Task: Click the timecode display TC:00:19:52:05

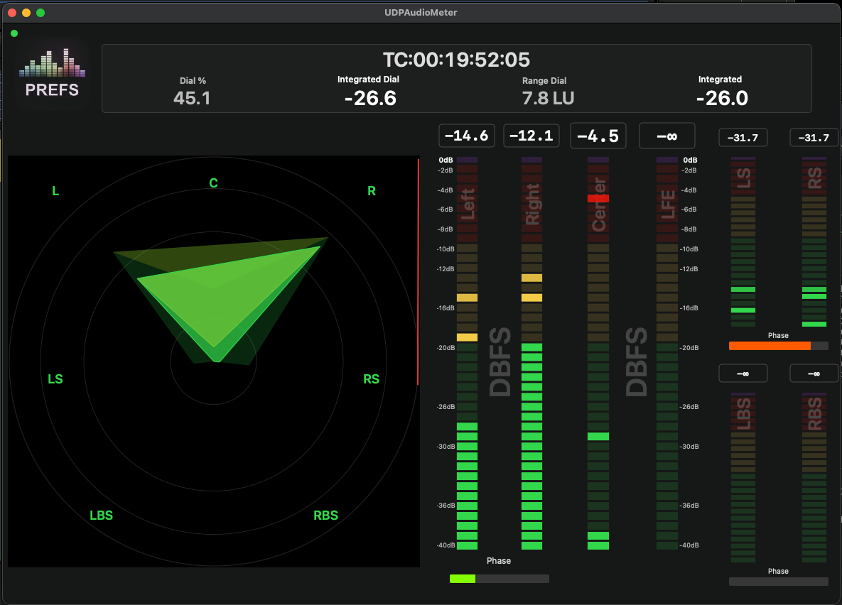Action: coord(456,60)
